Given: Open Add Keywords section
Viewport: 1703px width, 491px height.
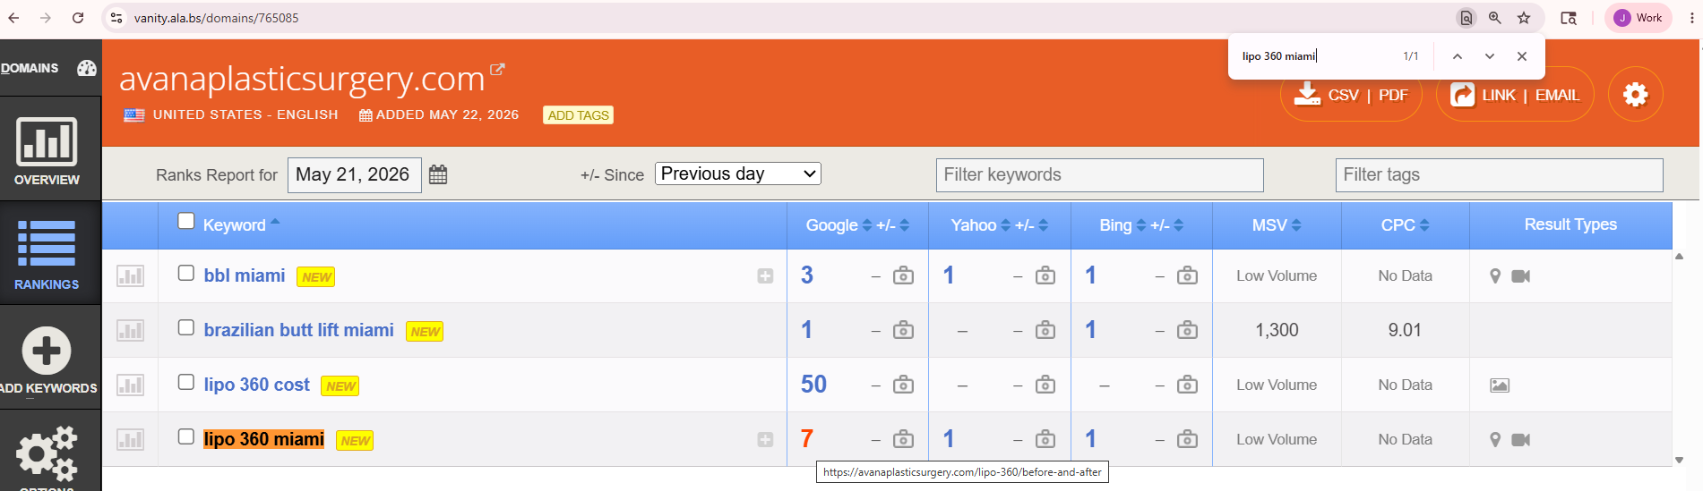Looking at the screenshot, I should (47, 360).
